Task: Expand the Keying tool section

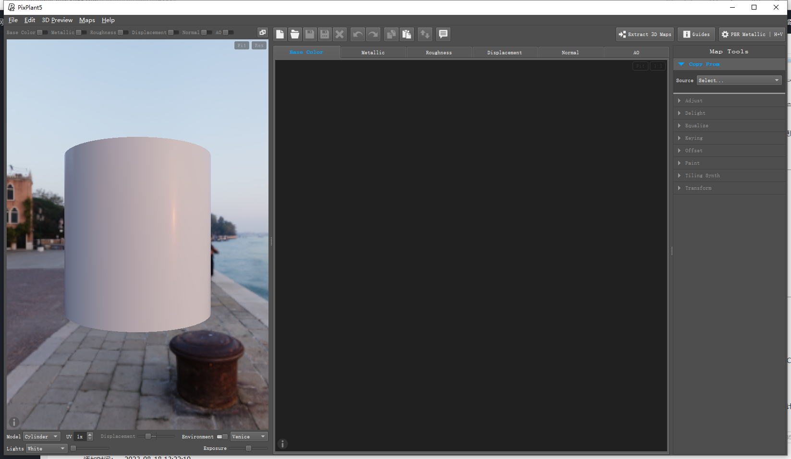Action: coord(729,138)
